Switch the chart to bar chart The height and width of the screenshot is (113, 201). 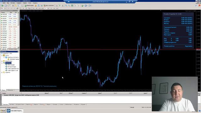pos(57,6)
